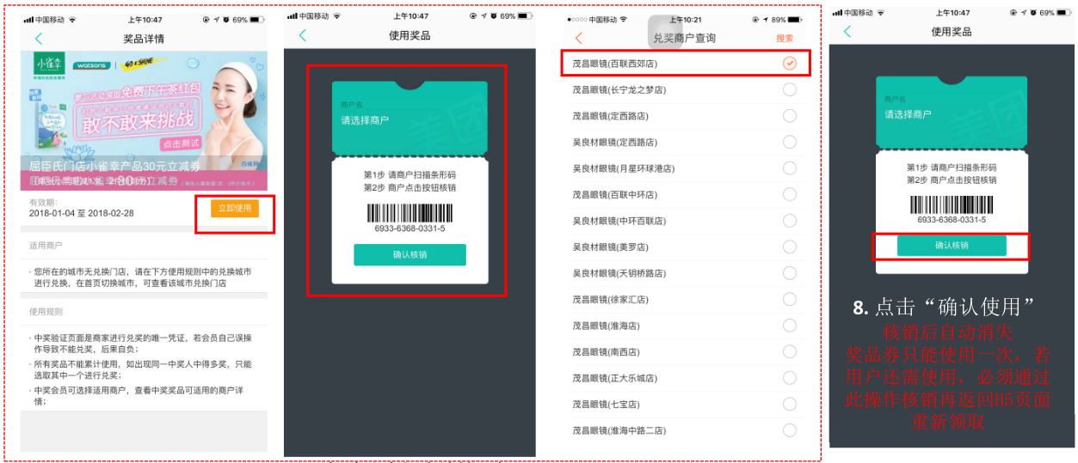The width and height of the screenshot is (1078, 463).
Task: Select radio for 吴良材眼镜(天钥桥路店)
Action: pyautogui.click(x=790, y=273)
